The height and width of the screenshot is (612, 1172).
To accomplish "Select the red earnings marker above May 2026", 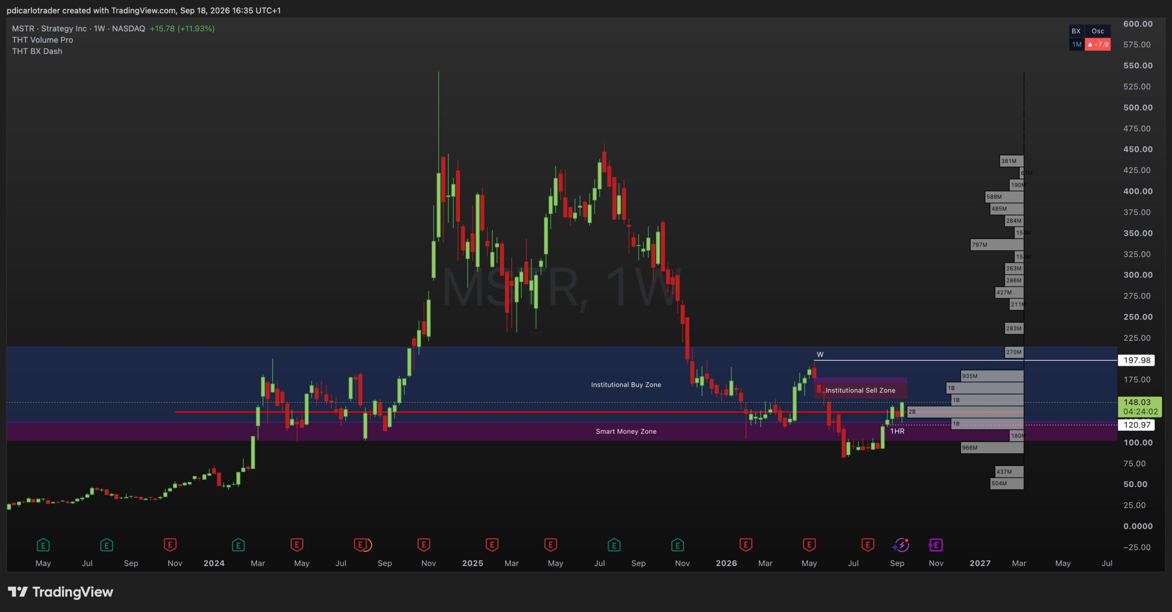I will click(809, 545).
